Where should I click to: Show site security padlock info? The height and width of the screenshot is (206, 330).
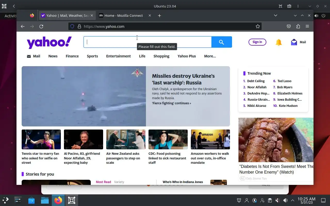point(79,26)
